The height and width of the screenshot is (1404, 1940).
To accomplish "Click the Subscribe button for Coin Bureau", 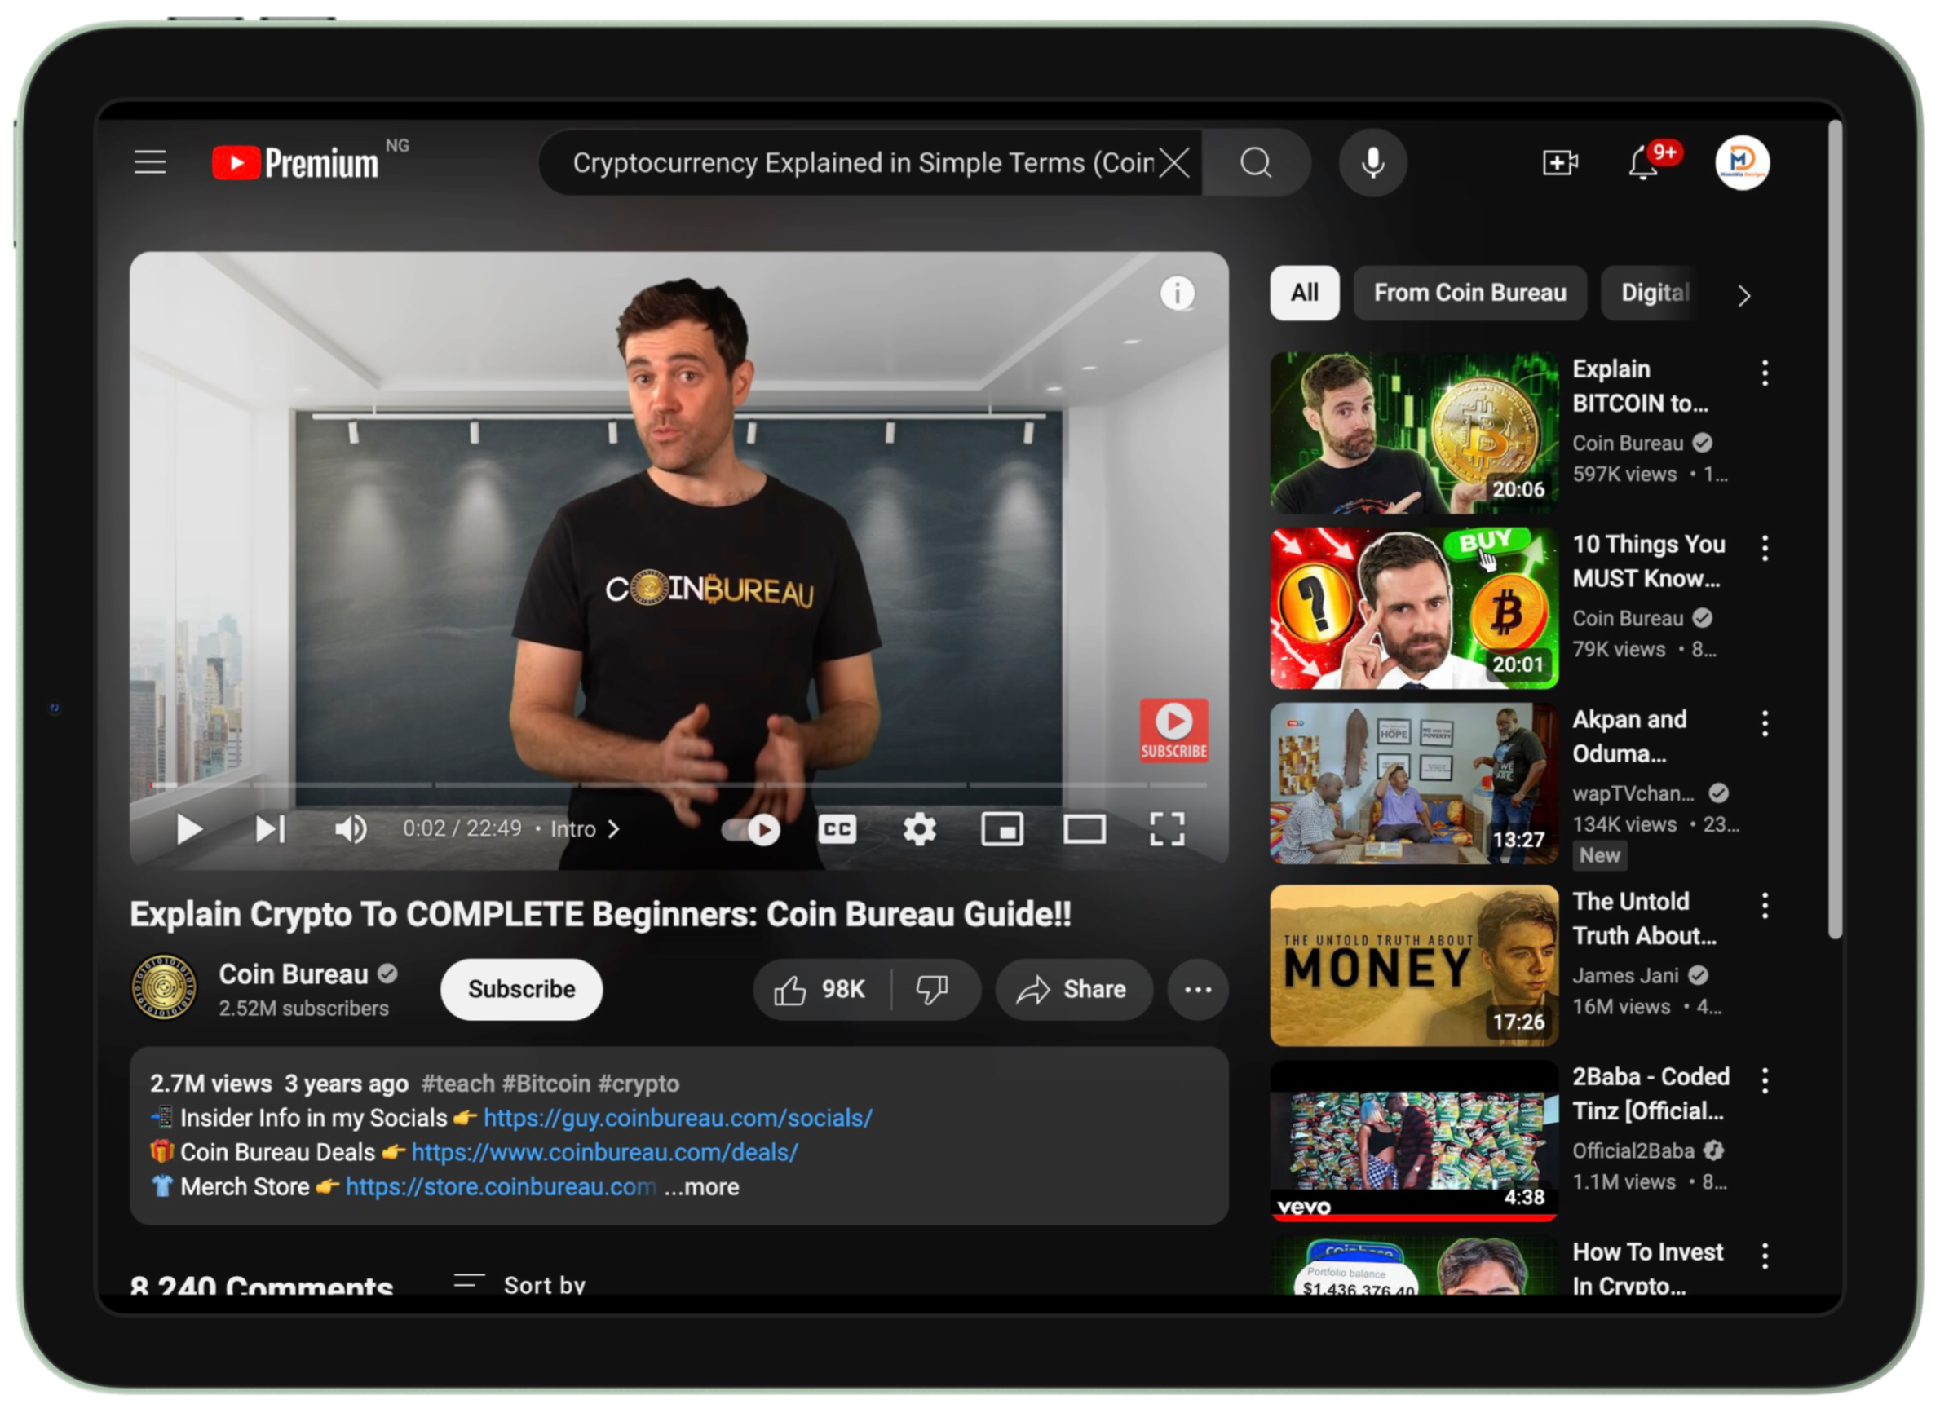I will tap(518, 990).
